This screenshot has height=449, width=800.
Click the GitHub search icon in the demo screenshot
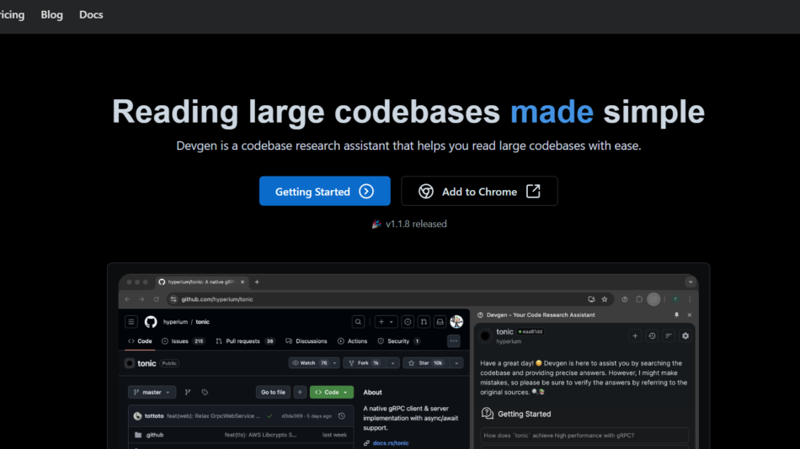pos(358,321)
